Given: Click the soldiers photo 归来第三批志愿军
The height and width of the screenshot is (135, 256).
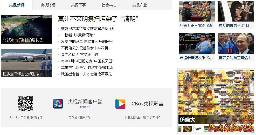Looking at the screenshot, I should coord(197,11).
